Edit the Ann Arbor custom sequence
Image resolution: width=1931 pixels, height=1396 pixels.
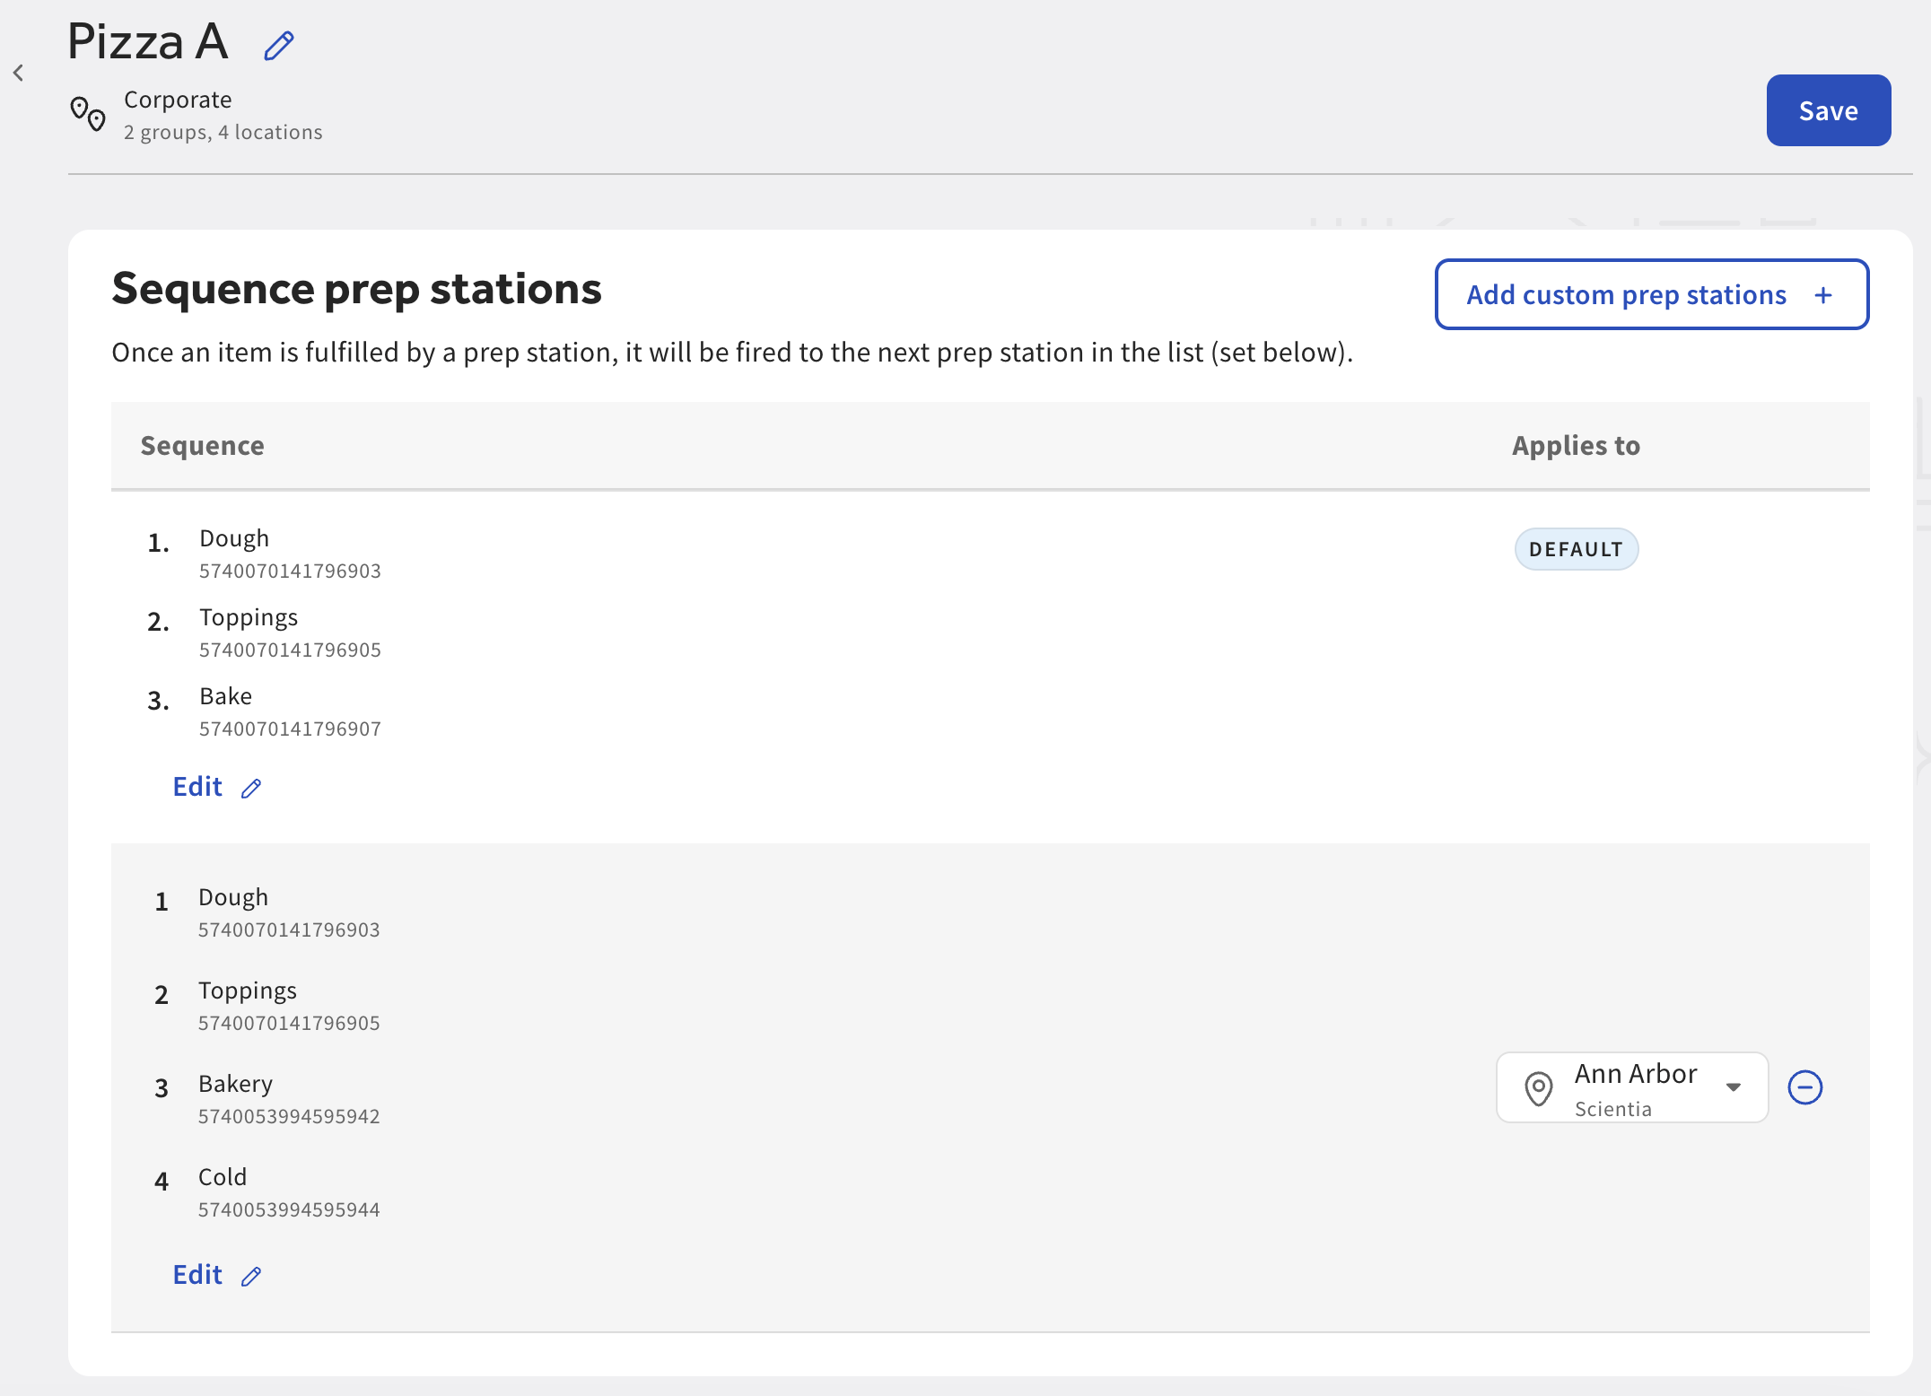pyautogui.click(x=216, y=1275)
